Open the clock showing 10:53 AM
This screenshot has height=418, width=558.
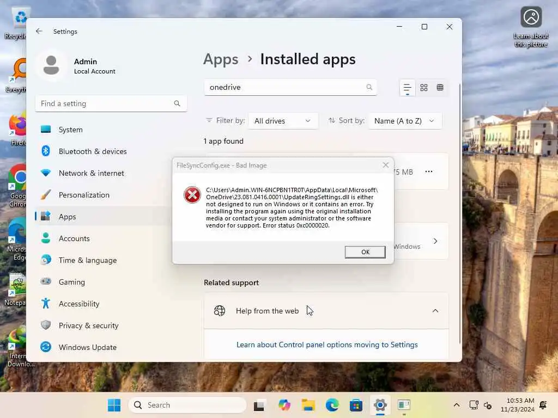click(518, 405)
